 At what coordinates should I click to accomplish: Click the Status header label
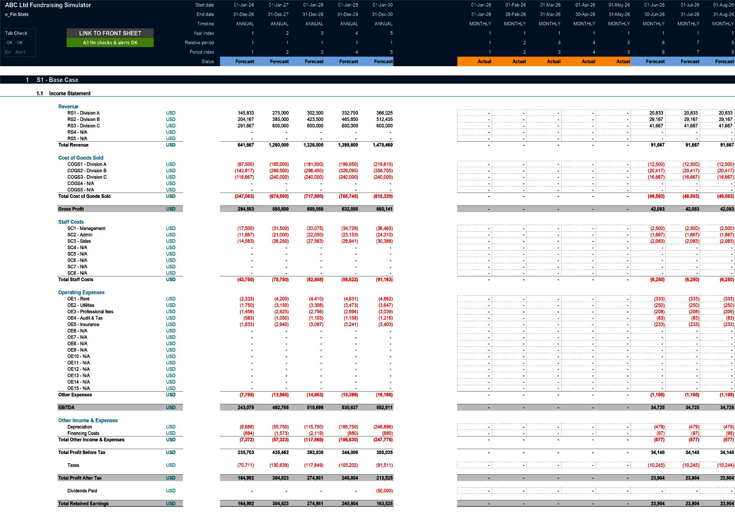pyautogui.click(x=207, y=62)
